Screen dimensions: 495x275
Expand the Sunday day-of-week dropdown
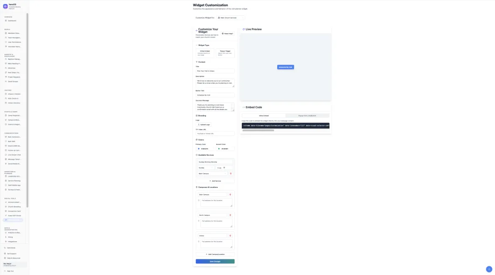point(205,168)
